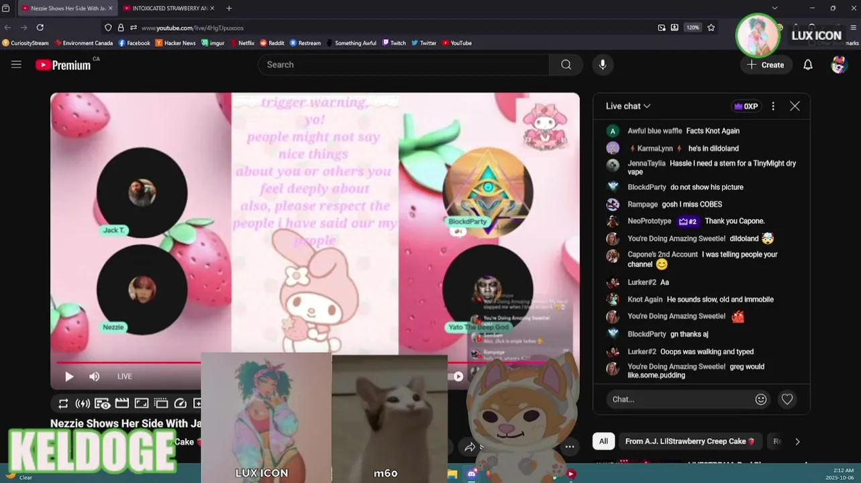The height and width of the screenshot is (483, 861).
Task: Click the KarmaLynn chat username
Action: tap(655, 148)
